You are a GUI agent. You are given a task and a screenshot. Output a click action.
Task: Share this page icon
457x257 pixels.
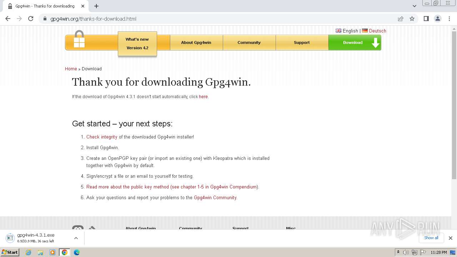pos(401,19)
